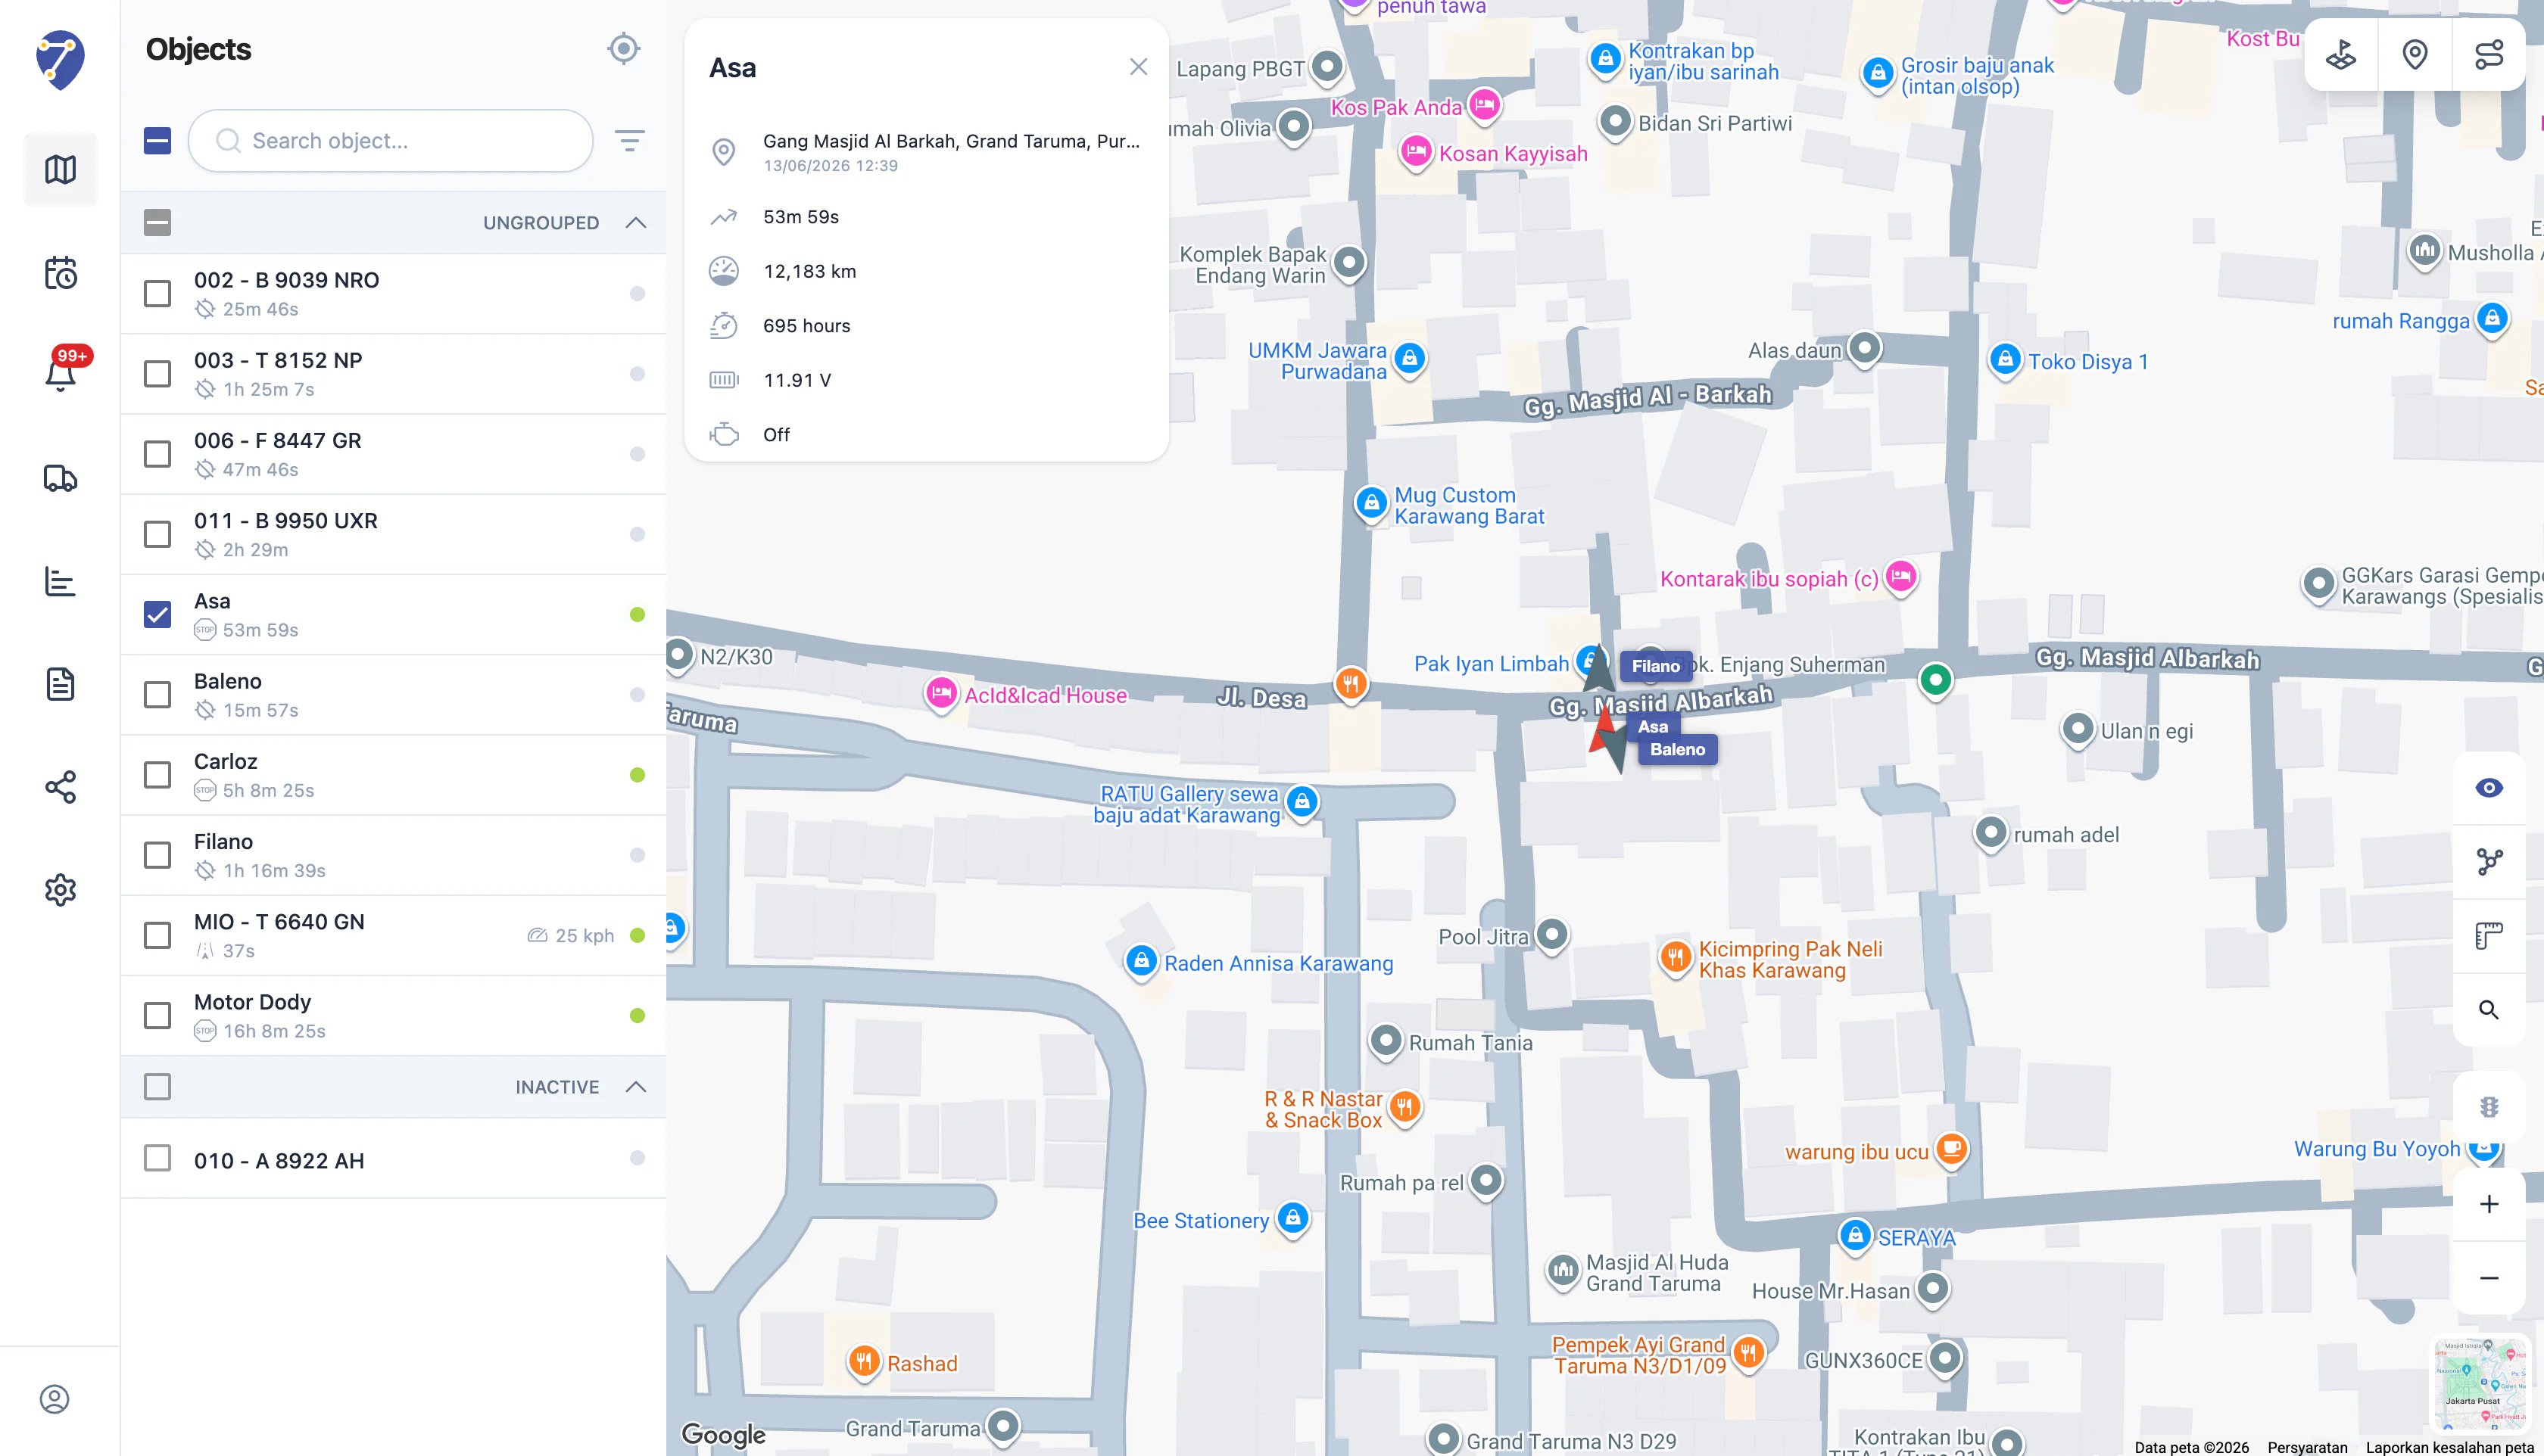This screenshot has width=2544, height=1456.
Task: Click the map layers icon top right
Action: coord(2341,54)
